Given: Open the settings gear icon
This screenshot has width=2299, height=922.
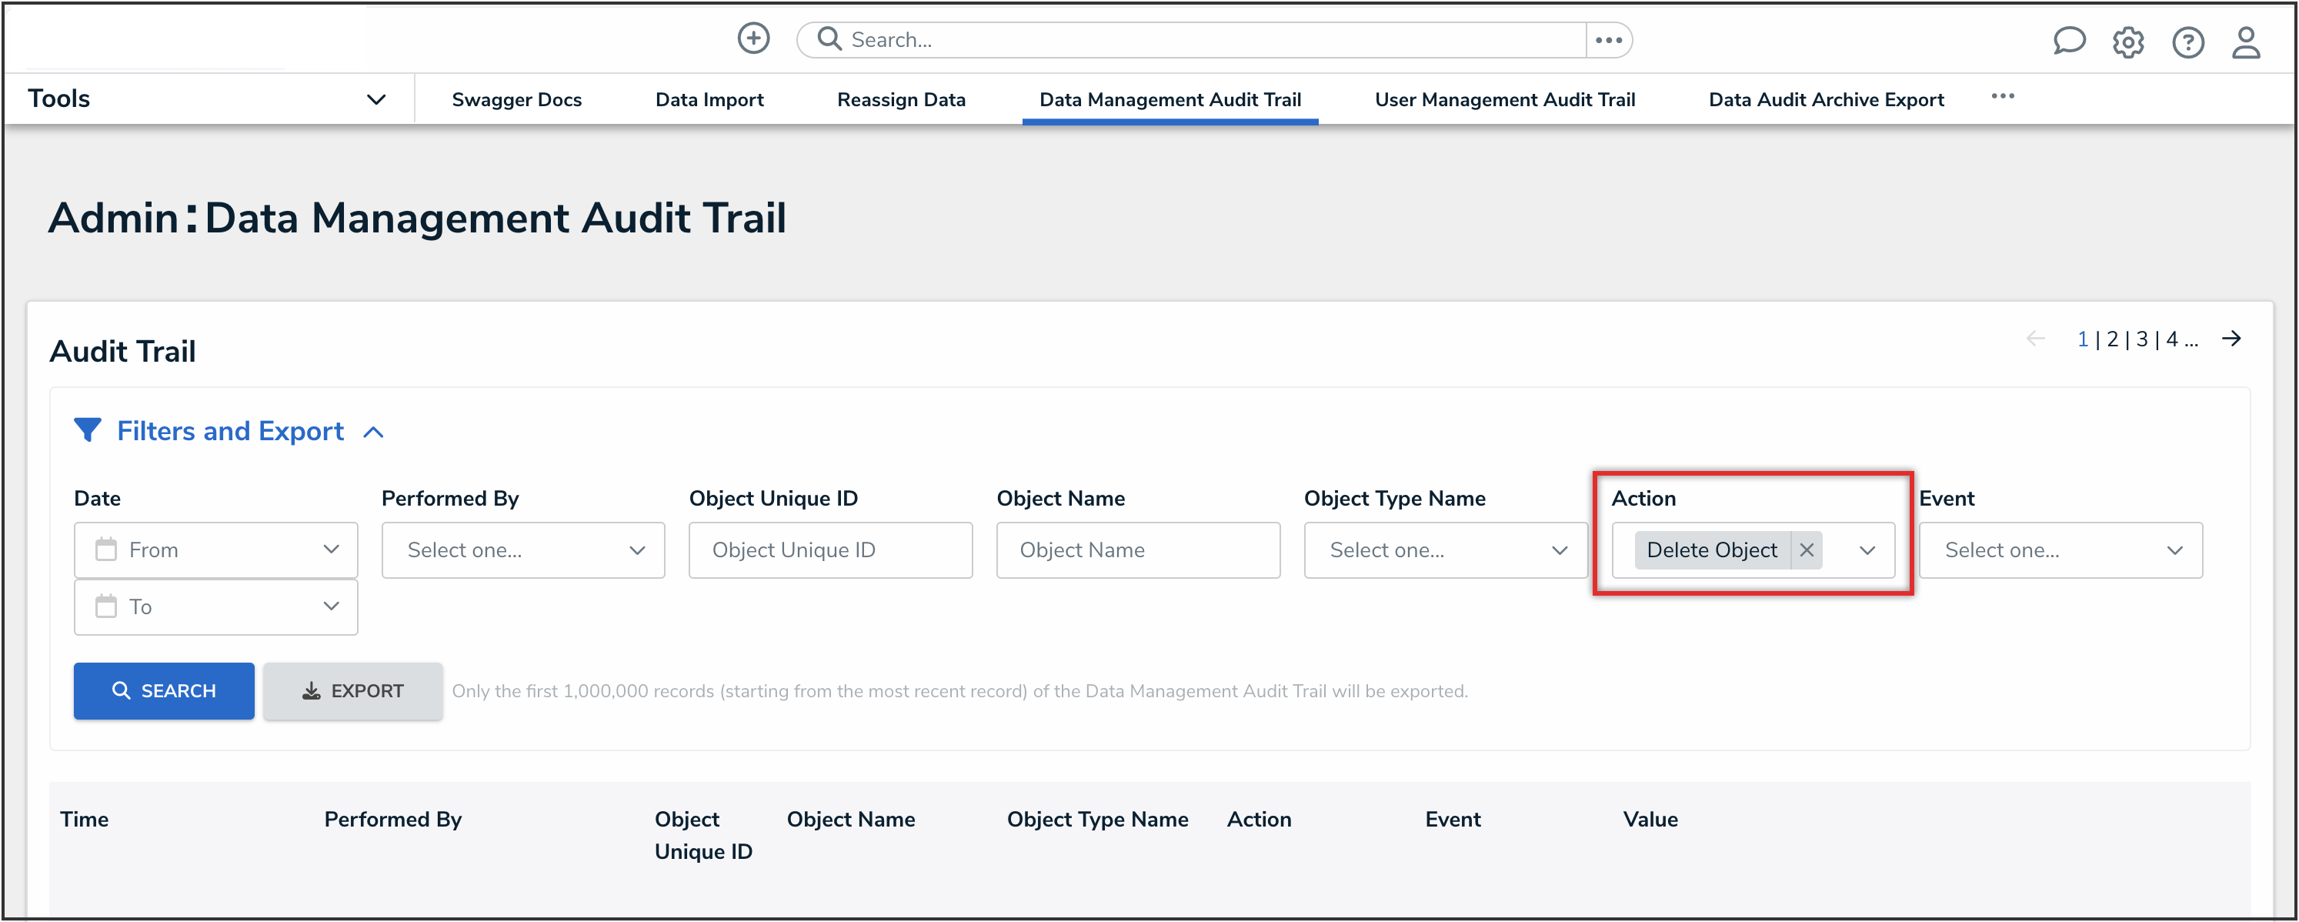Looking at the screenshot, I should click(x=2127, y=42).
